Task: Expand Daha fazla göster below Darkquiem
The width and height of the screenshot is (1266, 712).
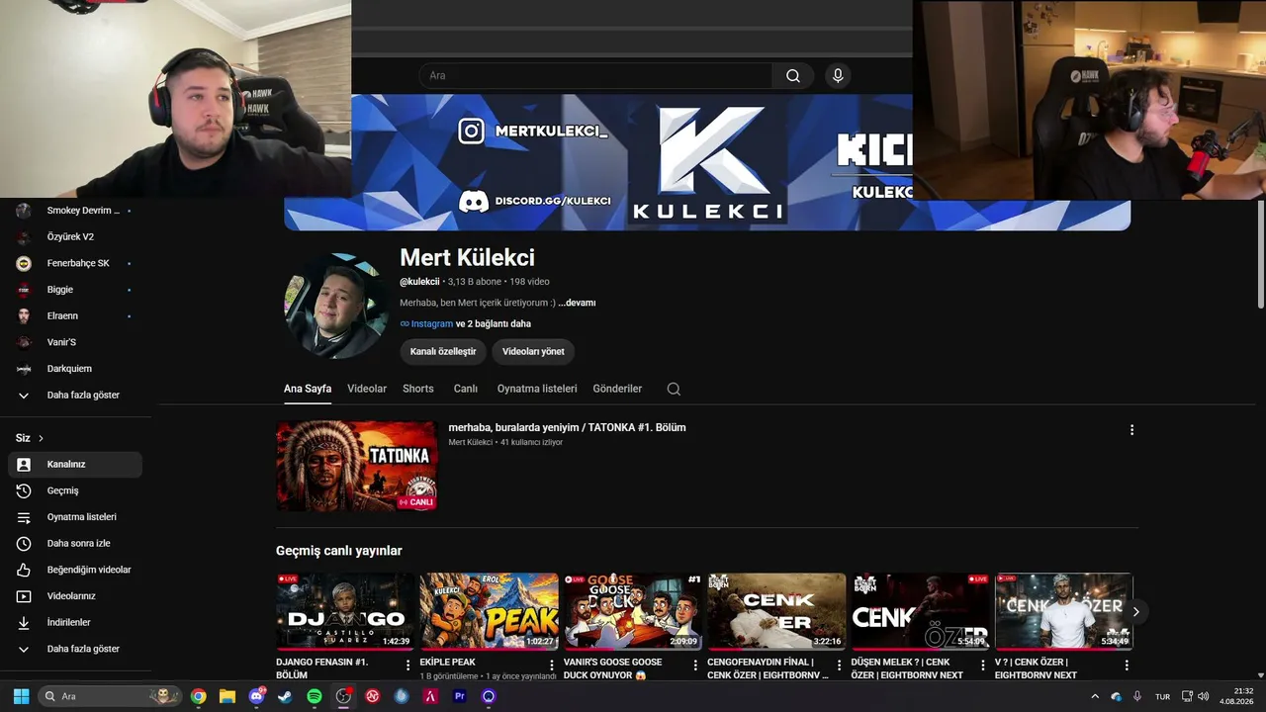Action: (75, 396)
